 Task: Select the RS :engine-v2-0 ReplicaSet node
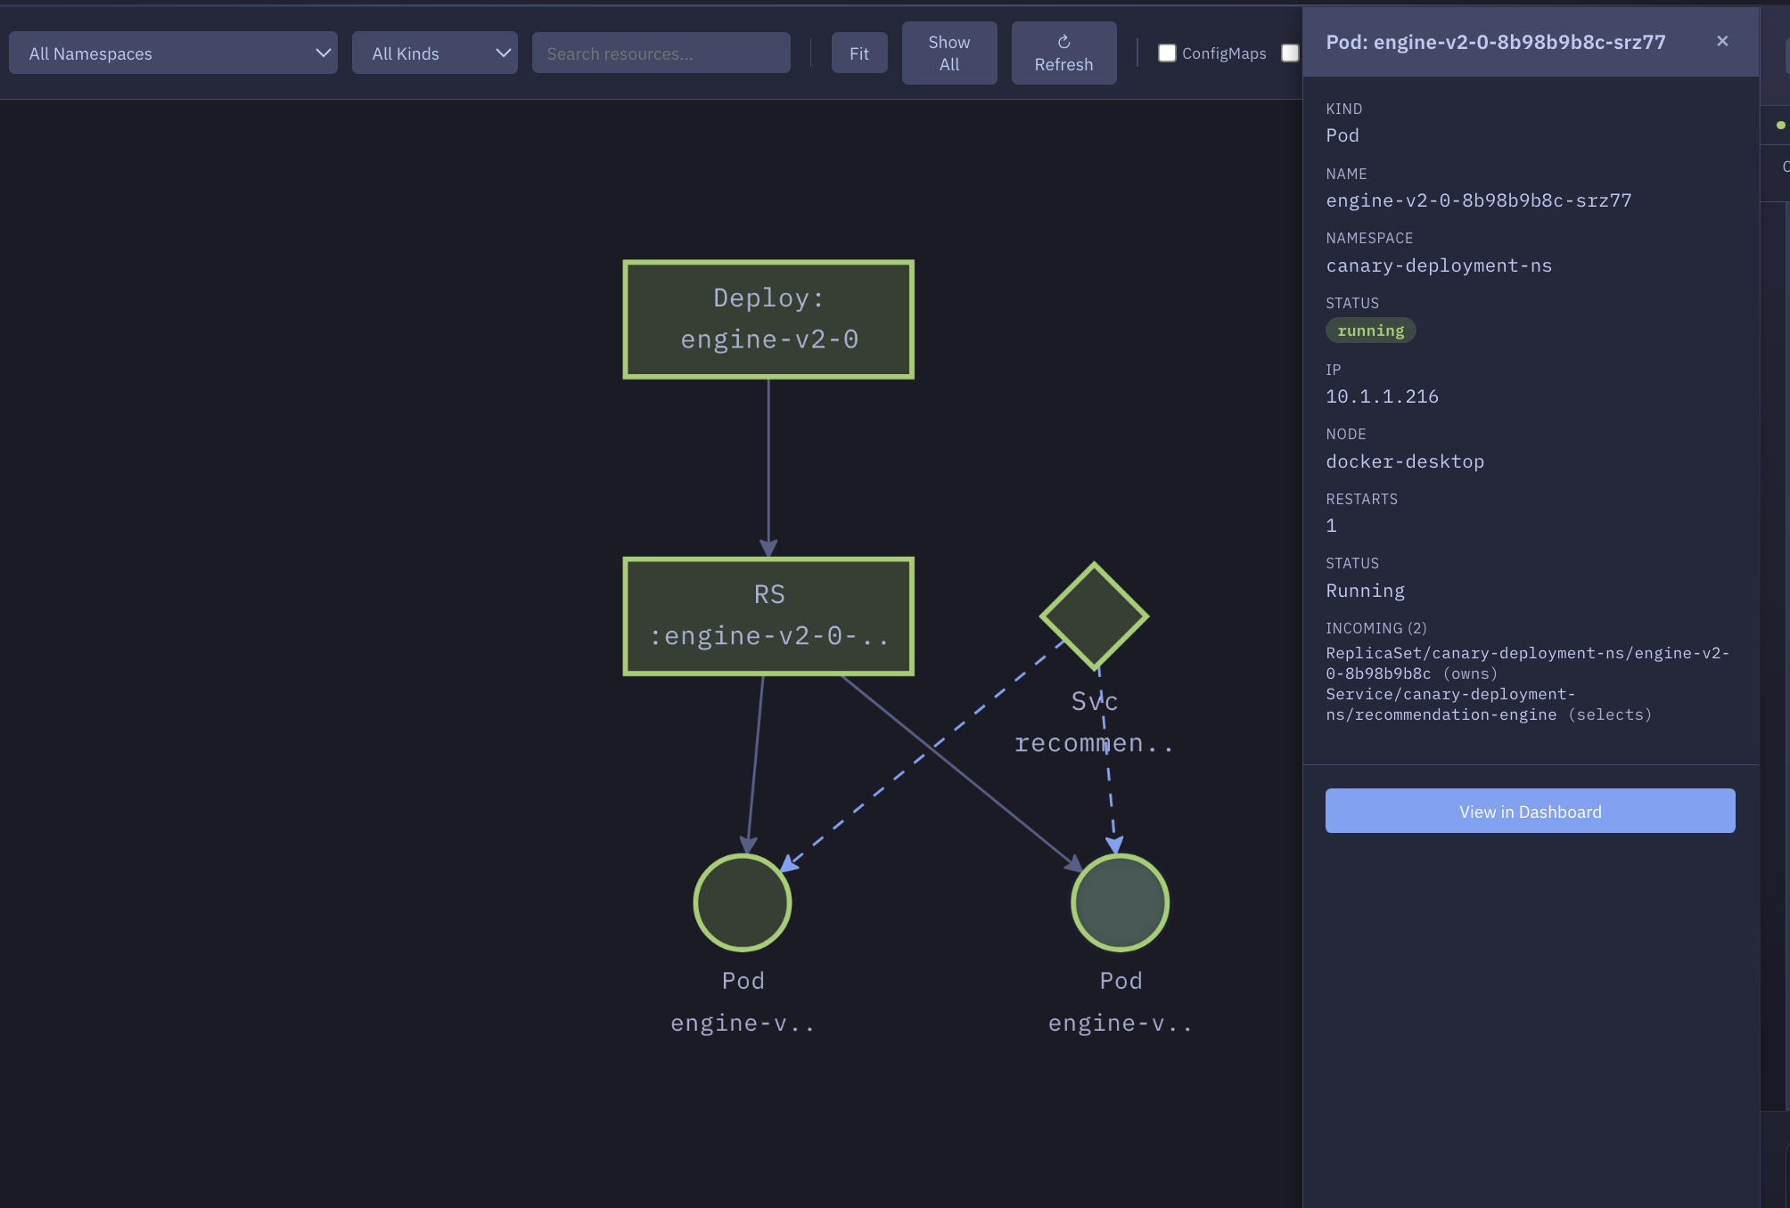point(768,615)
